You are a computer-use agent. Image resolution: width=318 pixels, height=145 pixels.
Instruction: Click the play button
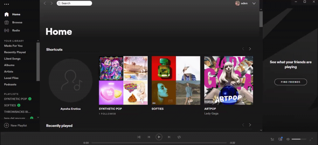pos(159,137)
